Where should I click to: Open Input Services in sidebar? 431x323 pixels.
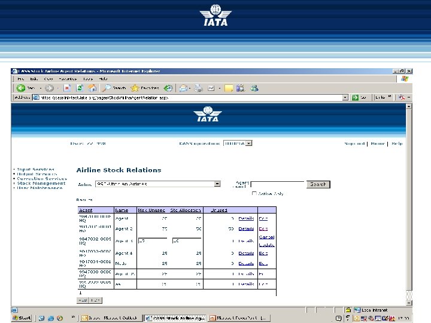36,169
